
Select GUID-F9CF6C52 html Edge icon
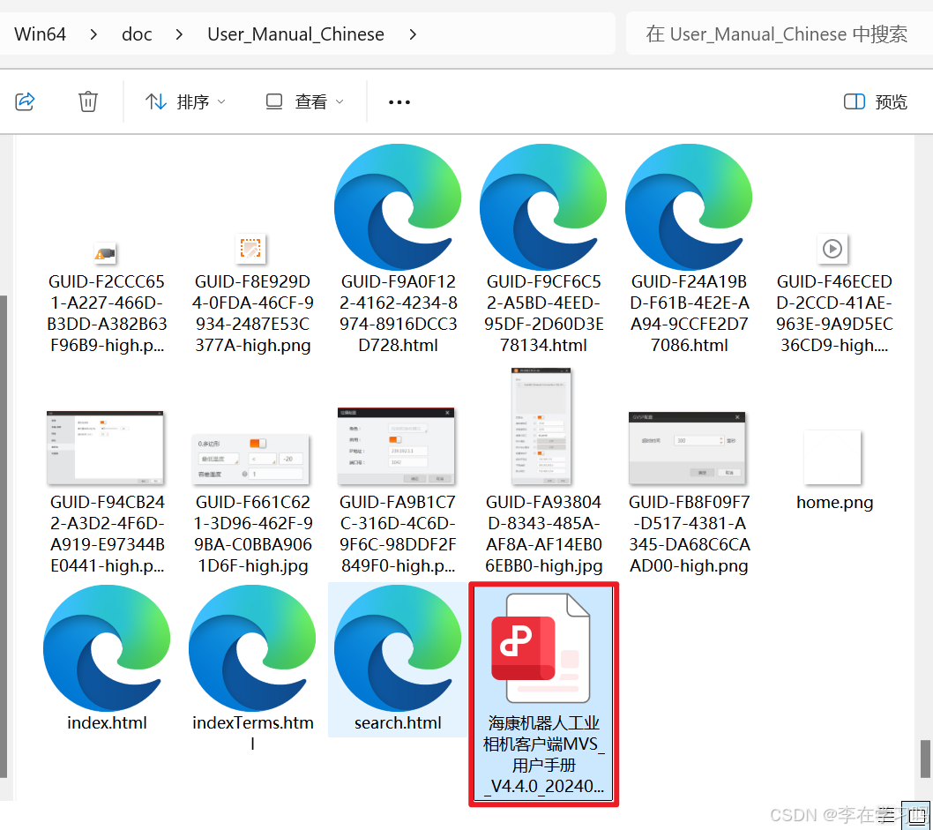tap(543, 206)
